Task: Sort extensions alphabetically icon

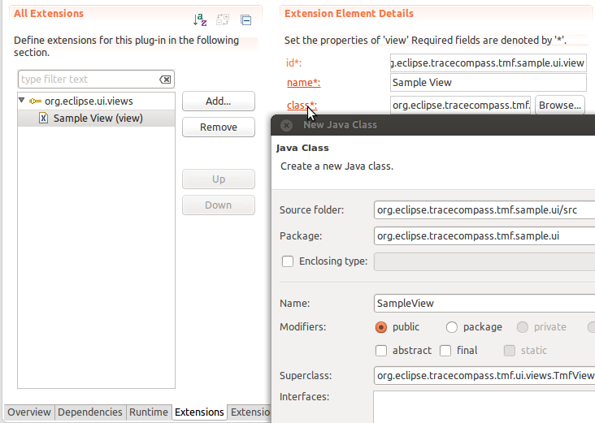Action: [200, 20]
